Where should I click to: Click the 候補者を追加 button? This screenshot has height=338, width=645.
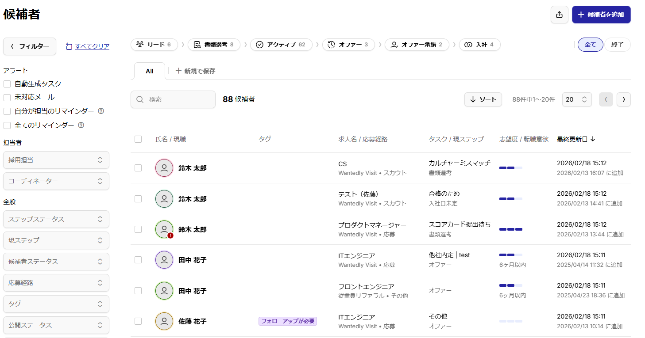(601, 15)
